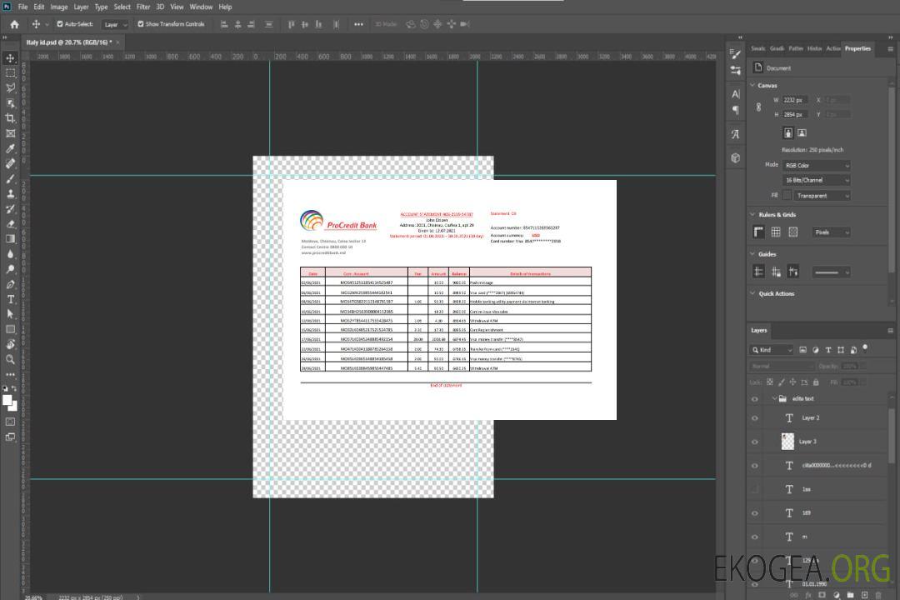Open the Glyphs panel icon
Viewport: 900px width, 600px height.
point(735,134)
